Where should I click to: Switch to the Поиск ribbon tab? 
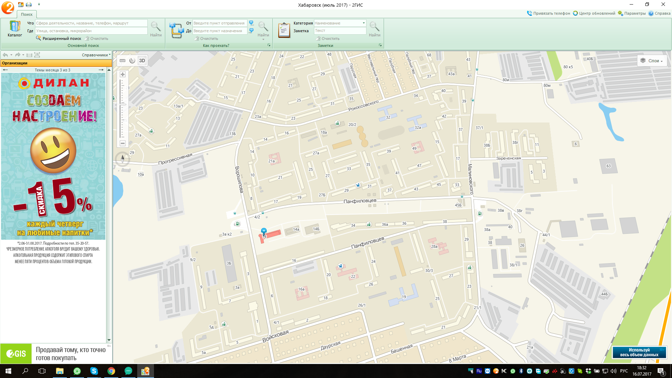(x=27, y=14)
